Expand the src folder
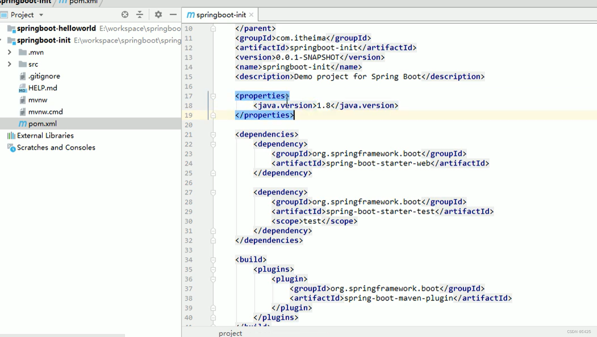This screenshot has width=597, height=337. [x=10, y=64]
